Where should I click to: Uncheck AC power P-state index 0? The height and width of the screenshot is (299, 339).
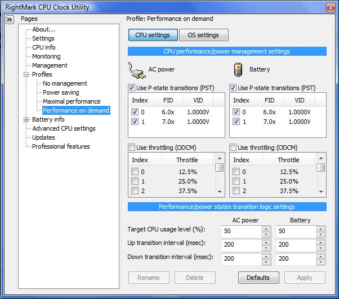(135, 112)
